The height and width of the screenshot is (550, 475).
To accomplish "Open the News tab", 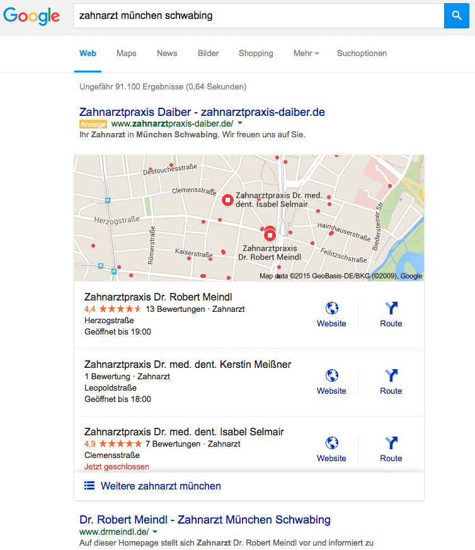I will [167, 54].
